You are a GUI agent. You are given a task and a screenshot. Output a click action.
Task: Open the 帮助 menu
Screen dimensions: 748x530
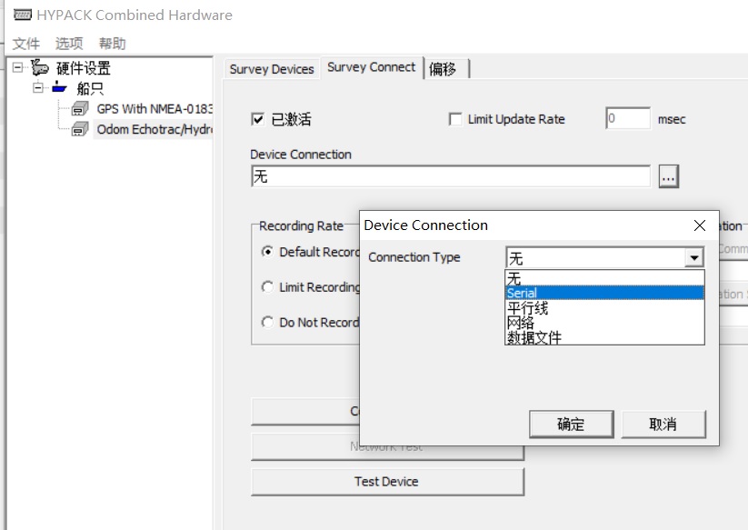pyautogui.click(x=112, y=44)
